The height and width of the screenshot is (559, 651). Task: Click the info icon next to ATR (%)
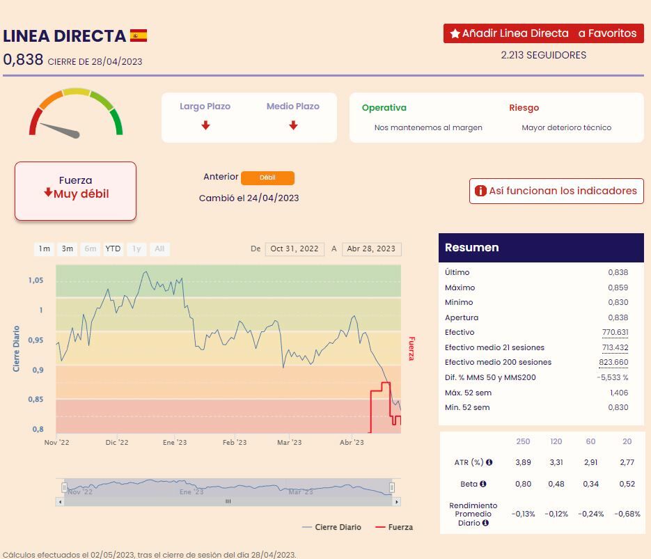489,462
